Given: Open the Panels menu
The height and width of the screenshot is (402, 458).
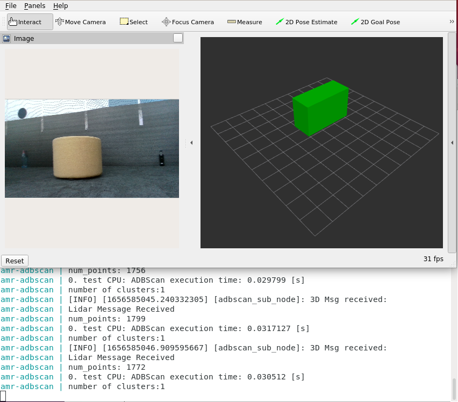Looking at the screenshot, I should click(x=35, y=5).
